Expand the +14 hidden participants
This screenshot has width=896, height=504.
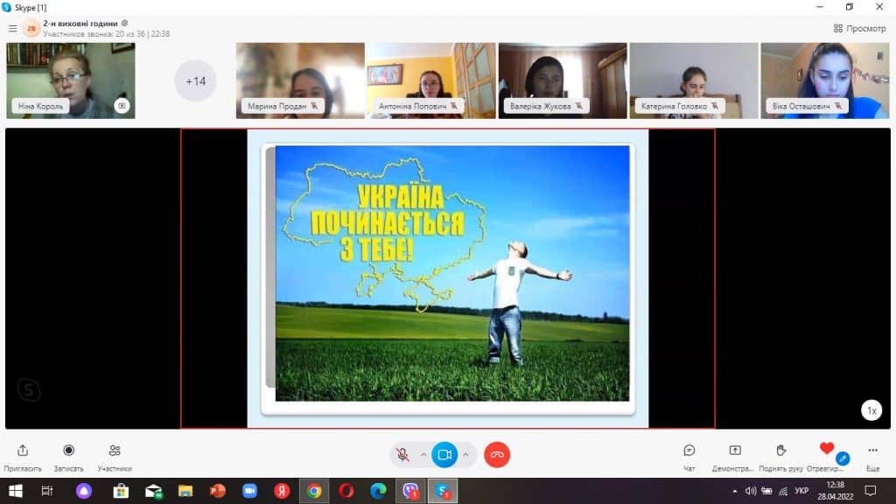196,81
